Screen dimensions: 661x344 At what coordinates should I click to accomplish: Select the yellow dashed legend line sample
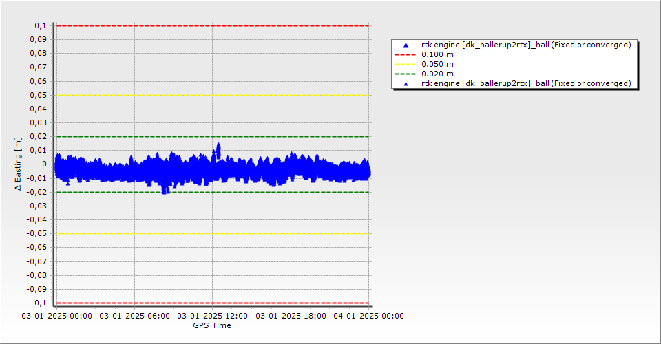(405, 65)
